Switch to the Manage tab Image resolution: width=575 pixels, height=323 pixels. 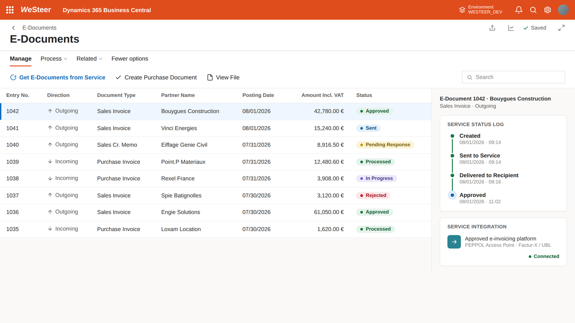pos(21,59)
